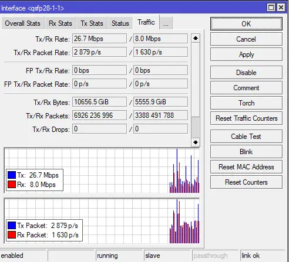Open the Rx Stats tab
The width and height of the screenshot is (289, 262).
point(61,23)
